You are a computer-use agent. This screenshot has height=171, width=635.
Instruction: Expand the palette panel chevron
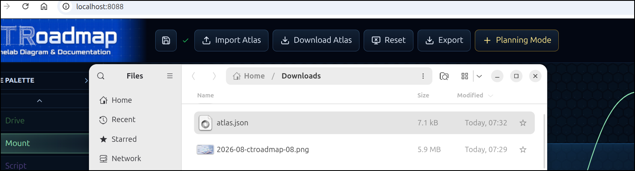click(x=86, y=81)
